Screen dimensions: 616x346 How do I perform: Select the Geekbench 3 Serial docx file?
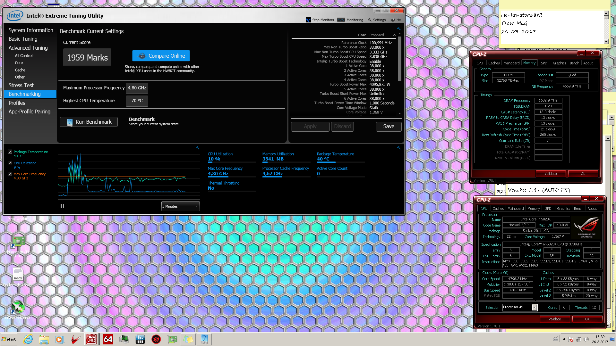coord(18,277)
